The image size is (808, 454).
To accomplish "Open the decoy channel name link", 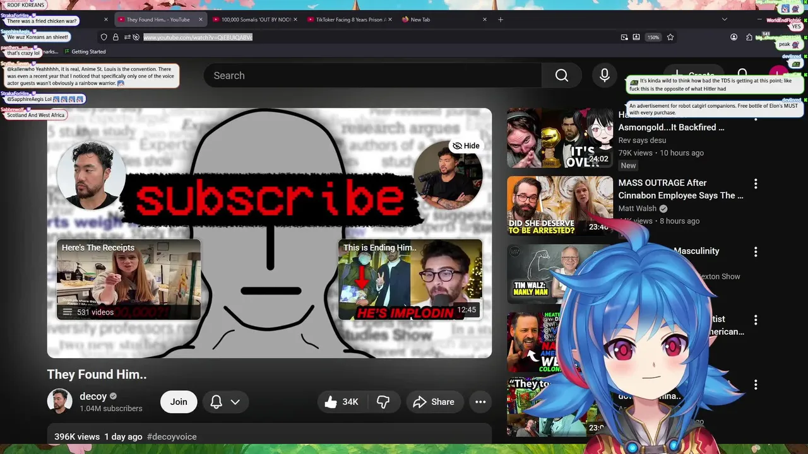I will point(93,396).
